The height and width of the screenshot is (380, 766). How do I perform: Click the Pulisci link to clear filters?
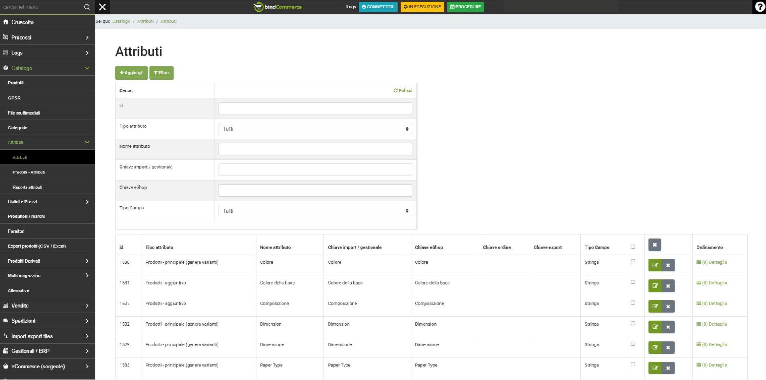pyautogui.click(x=403, y=90)
